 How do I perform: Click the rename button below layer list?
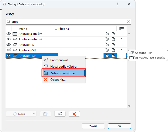click(x=60, y=114)
